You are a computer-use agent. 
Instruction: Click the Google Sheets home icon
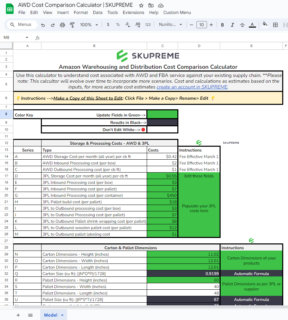[x=10, y=9]
